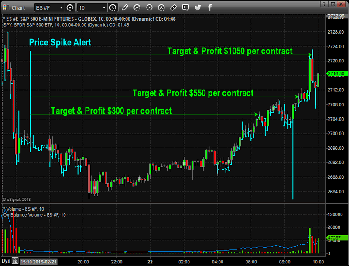This screenshot has width=349, height=266.
Task: Select the Price Spike Alert text annotation
Action: [60, 42]
